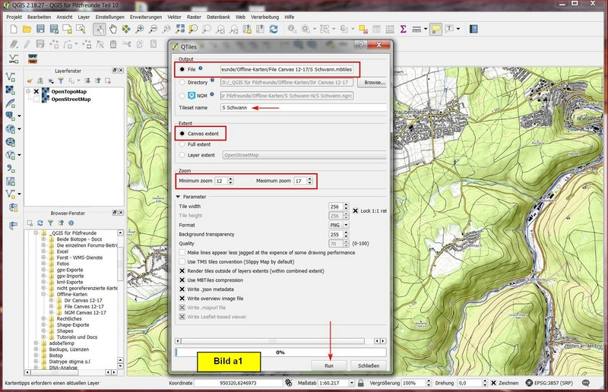Expand the Rechtliches folder
The width and height of the screenshot is (608, 392).
click(43, 319)
